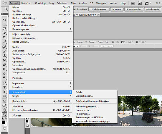Select the Lasso tool
Screen dimensions: 162x134
[x=4, y=28]
